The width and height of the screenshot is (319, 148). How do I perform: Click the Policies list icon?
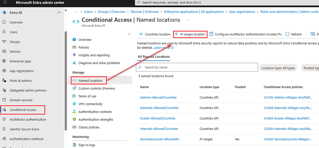[x=74, y=47]
